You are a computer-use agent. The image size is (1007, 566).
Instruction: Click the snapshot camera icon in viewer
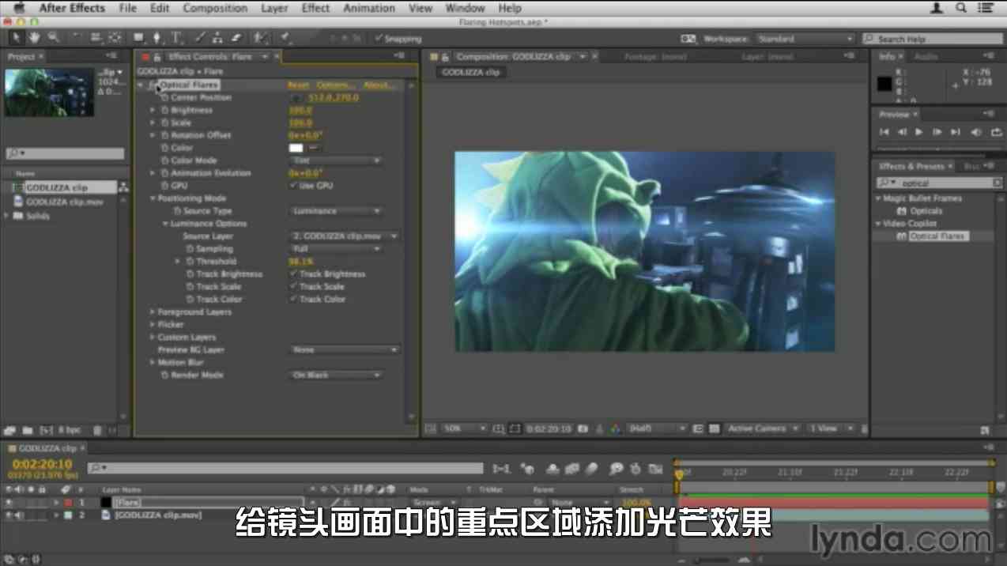tap(583, 428)
